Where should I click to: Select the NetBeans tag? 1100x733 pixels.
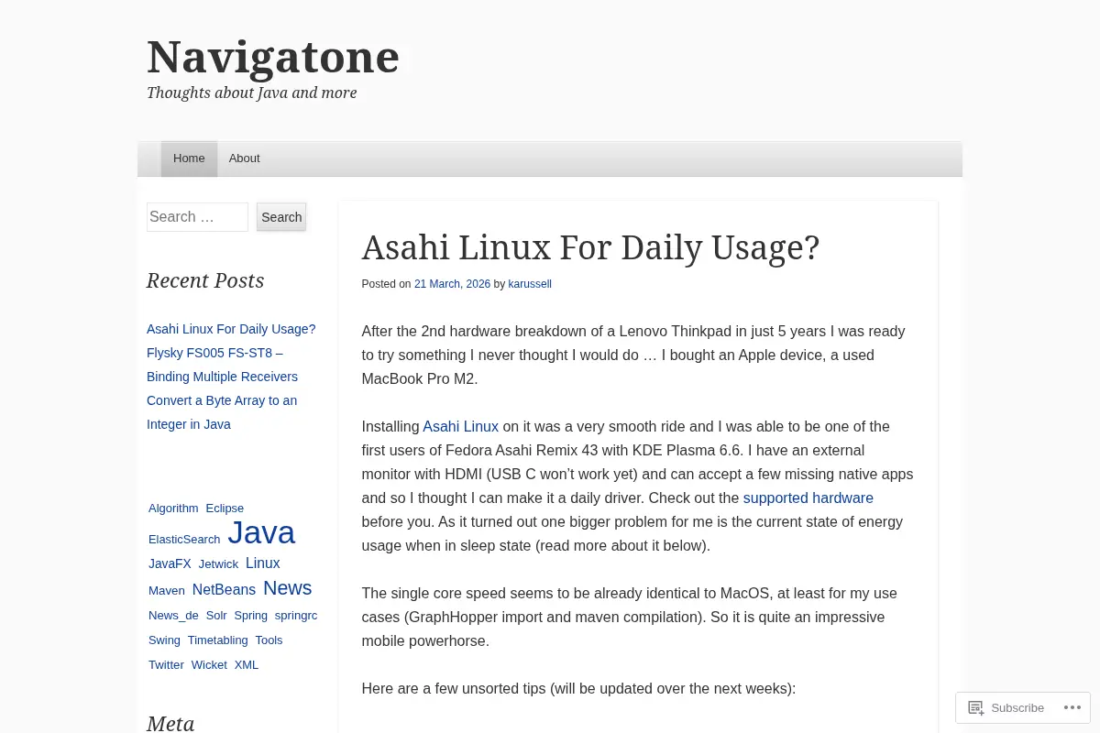tap(224, 589)
